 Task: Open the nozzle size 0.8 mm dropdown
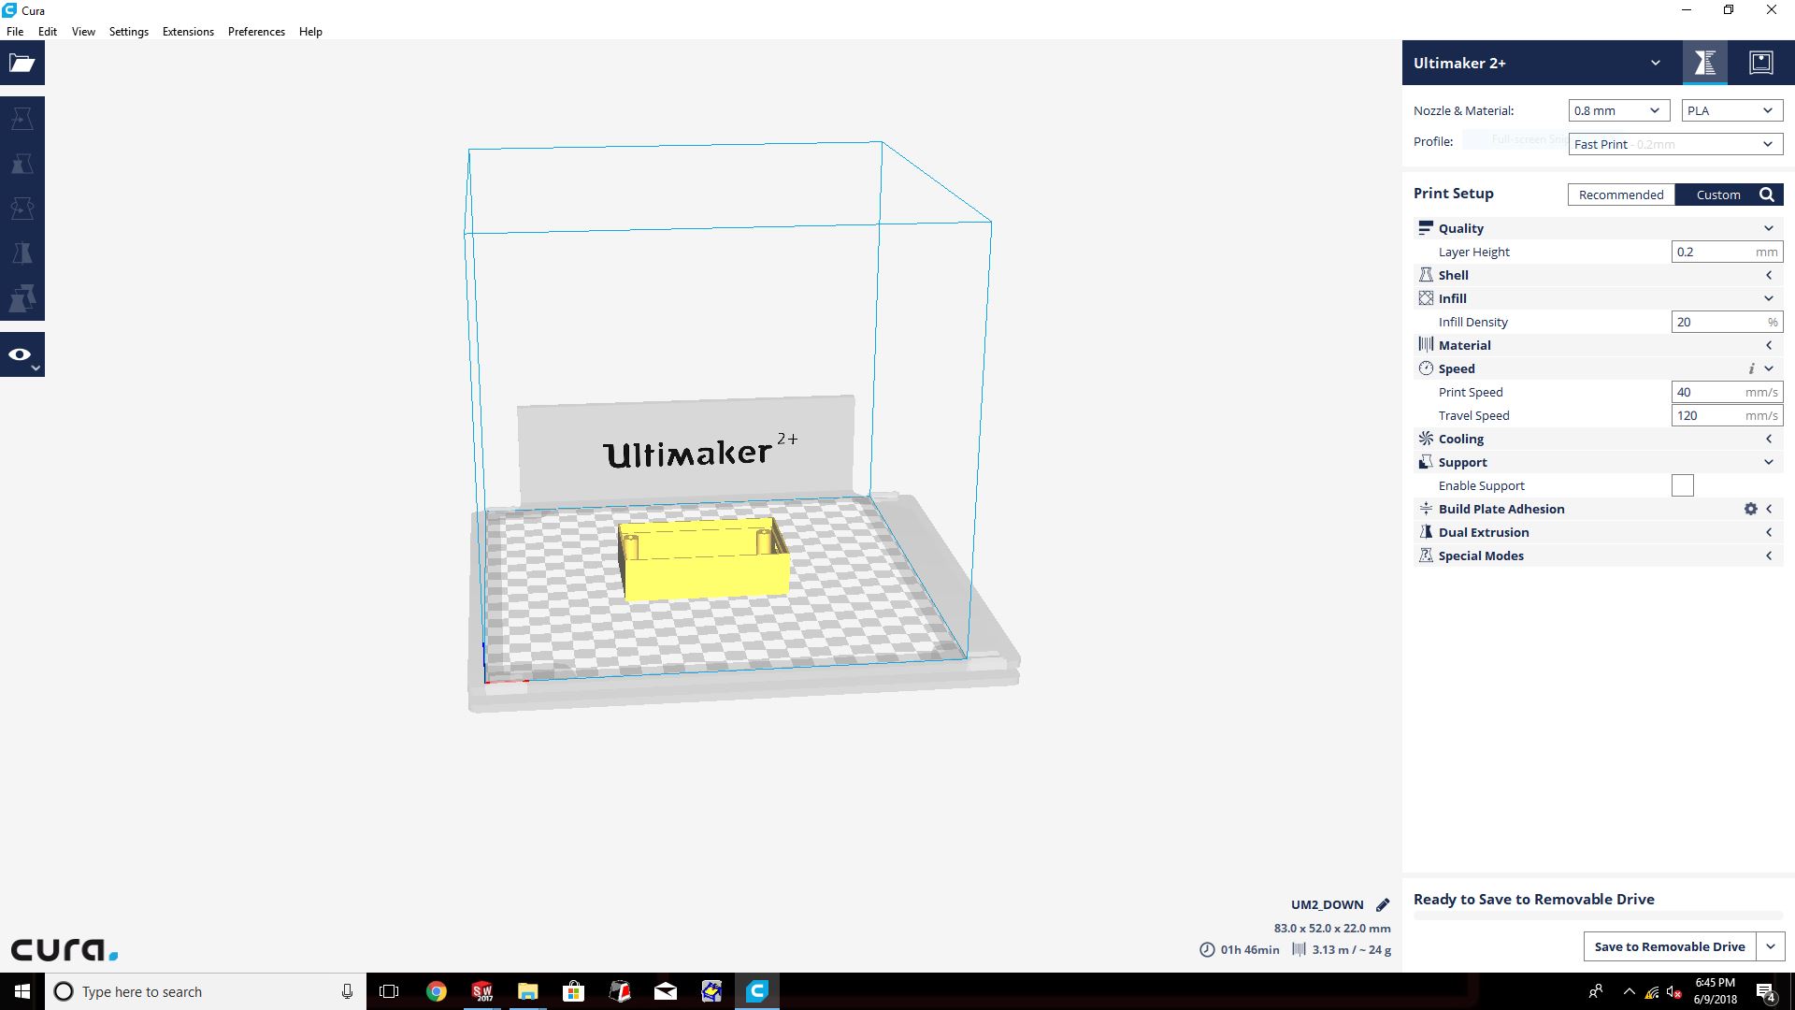(1618, 110)
